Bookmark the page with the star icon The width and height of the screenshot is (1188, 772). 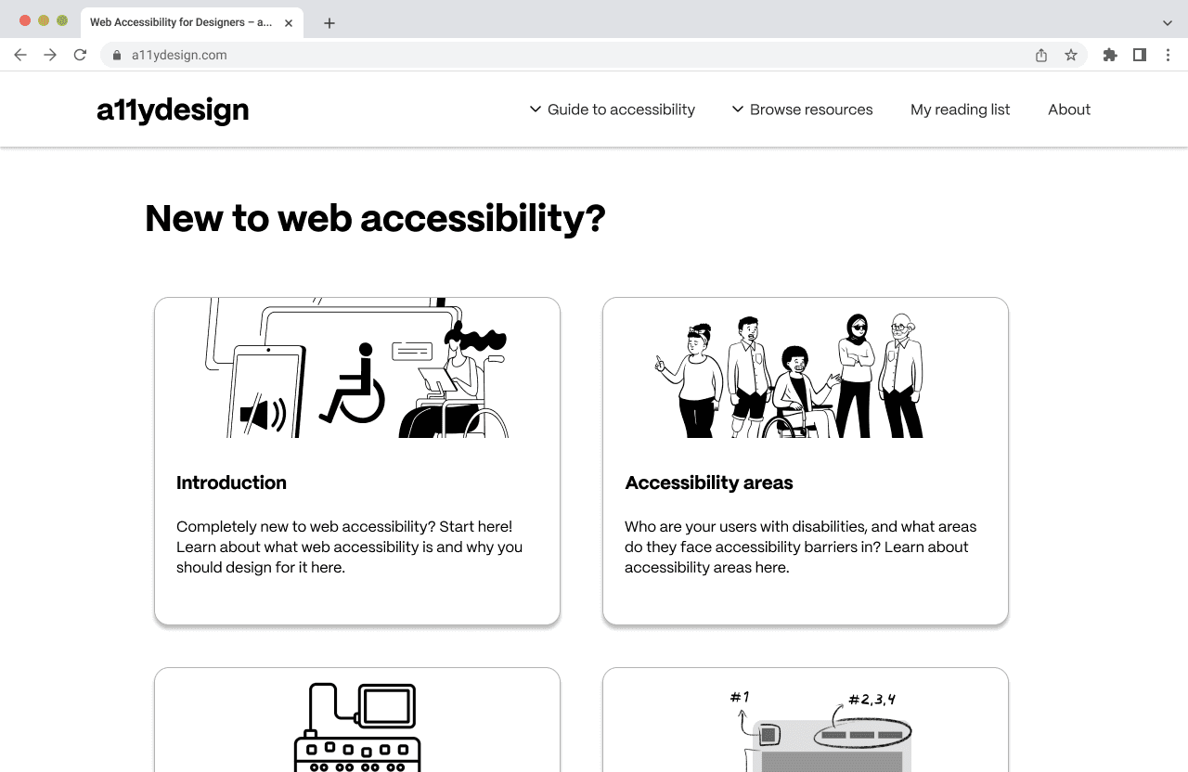click(x=1071, y=55)
